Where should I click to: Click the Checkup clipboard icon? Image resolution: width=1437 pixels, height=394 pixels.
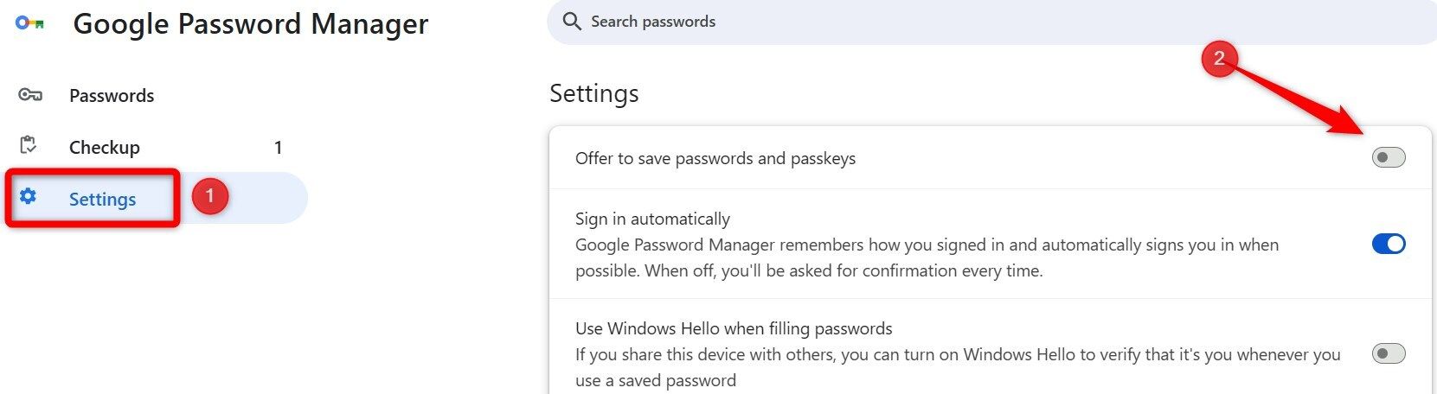[29, 146]
